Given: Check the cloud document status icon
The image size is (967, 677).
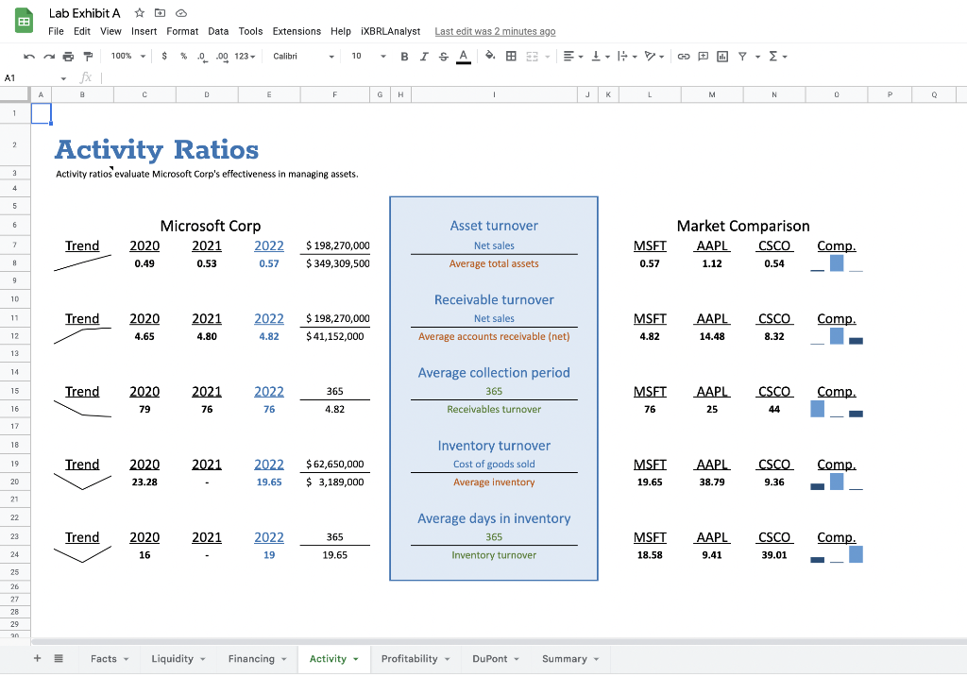Looking at the screenshot, I should coord(180,13).
